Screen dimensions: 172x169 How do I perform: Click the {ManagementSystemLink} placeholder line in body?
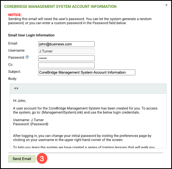click(x=76, y=112)
